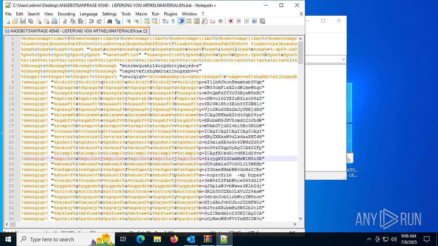Toggle Show All Characters pilcrow icon
The height and width of the screenshot is (246, 438).
coord(173,21)
